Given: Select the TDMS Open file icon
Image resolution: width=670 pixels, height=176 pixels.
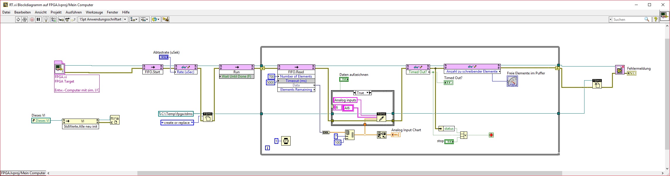Looking at the screenshot, I should (x=207, y=117).
